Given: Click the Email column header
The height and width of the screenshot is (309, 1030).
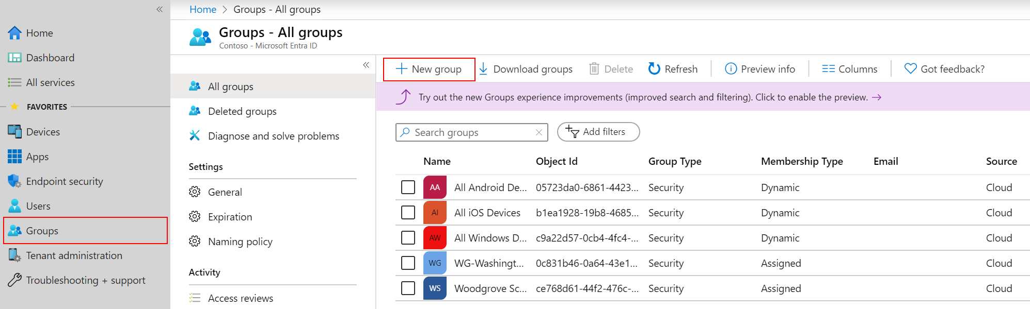Looking at the screenshot, I should (x=886, y=161).
